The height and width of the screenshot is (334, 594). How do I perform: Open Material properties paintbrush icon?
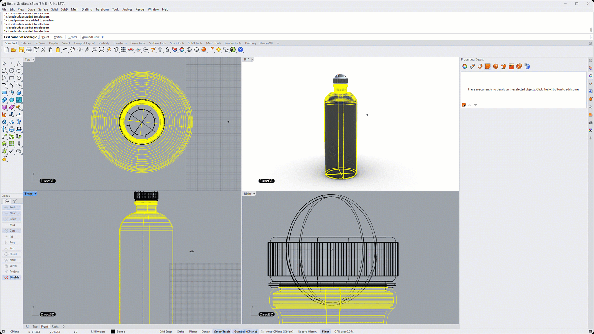pos(472,66)
